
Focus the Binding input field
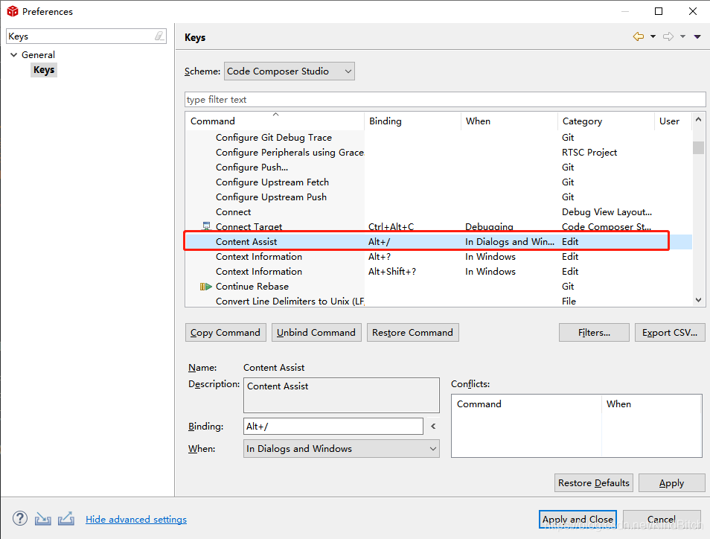[333, 427]
